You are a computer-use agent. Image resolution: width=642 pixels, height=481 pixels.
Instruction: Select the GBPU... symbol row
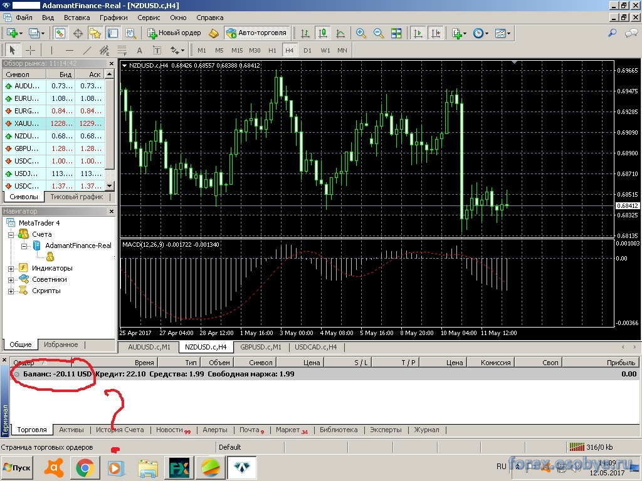(54, 148)
